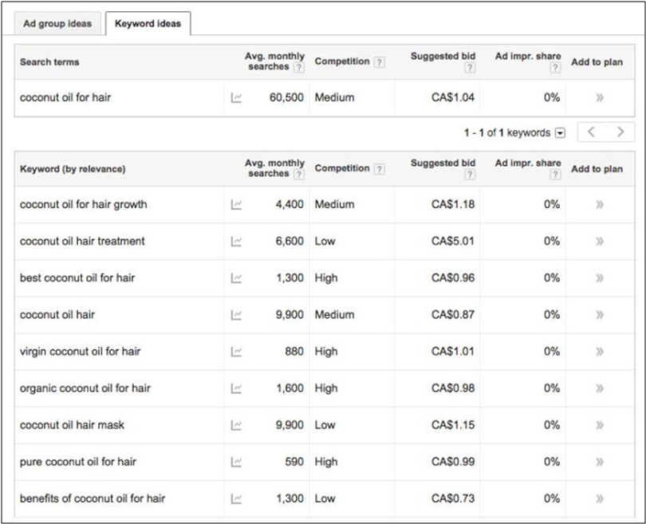Open rows-per-page dropdown next to '1 - 1 of 1 keywords'

560,133
